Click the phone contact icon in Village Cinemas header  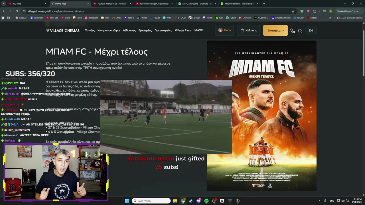tap(293, 31)
